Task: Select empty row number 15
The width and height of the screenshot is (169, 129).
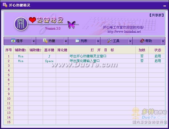Action: point(9,122)
